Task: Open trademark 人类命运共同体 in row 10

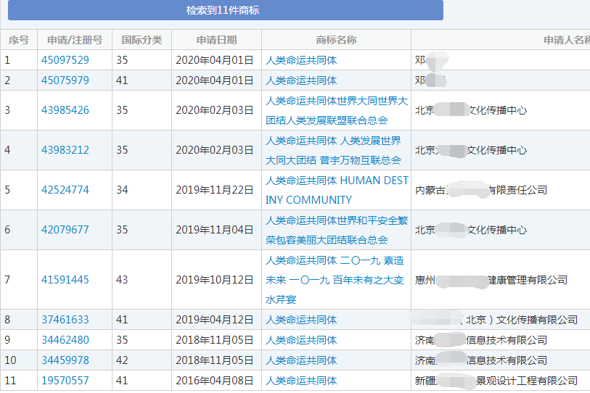Action: [x=301, y=360]
